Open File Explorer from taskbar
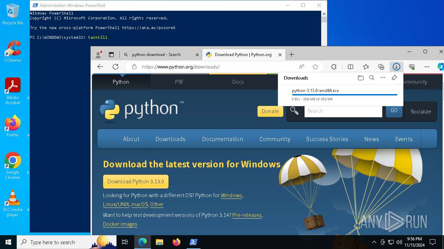The width and height of the screenshot is (444, 249). pos(159,242)
